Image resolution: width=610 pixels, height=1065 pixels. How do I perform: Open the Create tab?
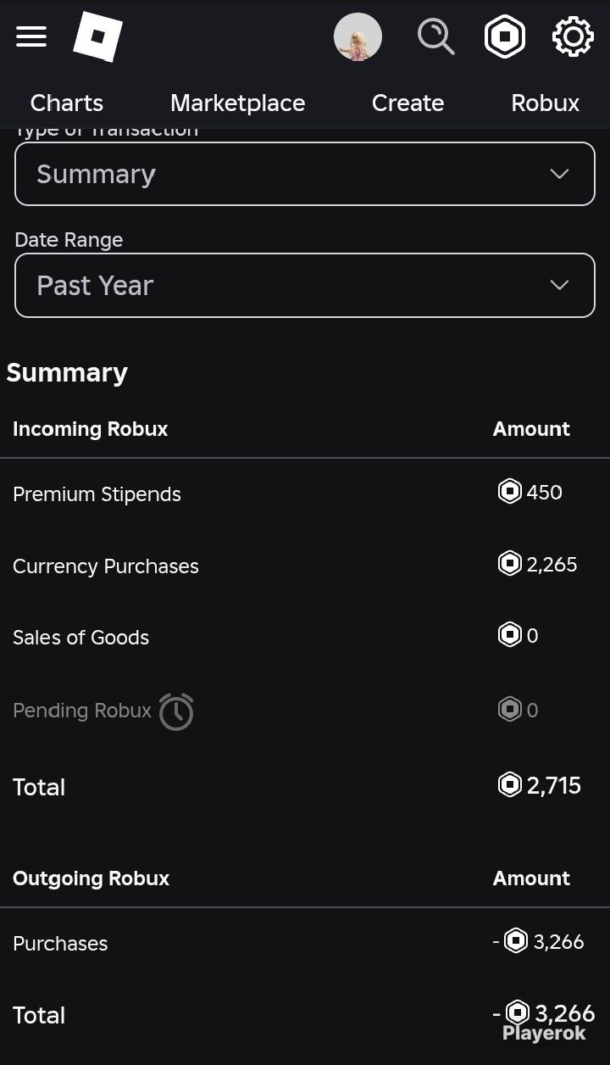click(x=408, y=103)
